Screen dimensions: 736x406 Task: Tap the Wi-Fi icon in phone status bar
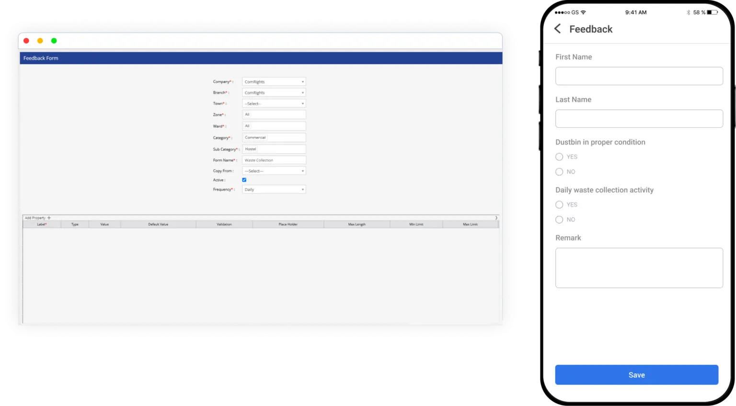(583, 12)
